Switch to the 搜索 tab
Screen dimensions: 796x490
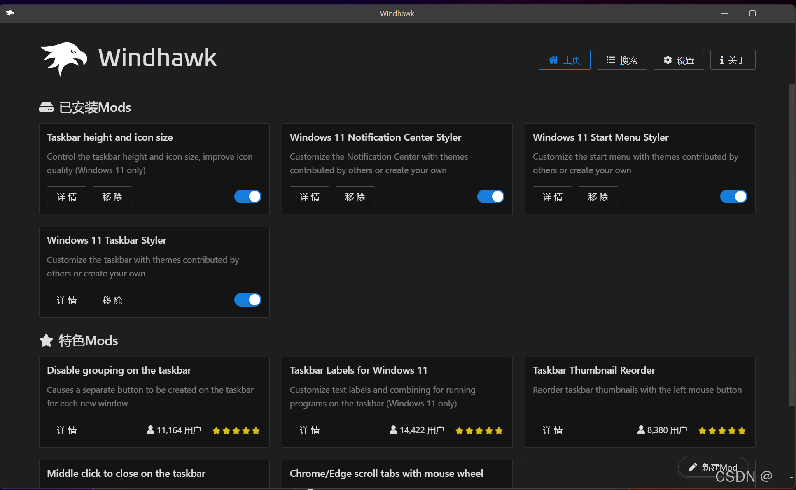pyautogui.click(x=622, y=60)
